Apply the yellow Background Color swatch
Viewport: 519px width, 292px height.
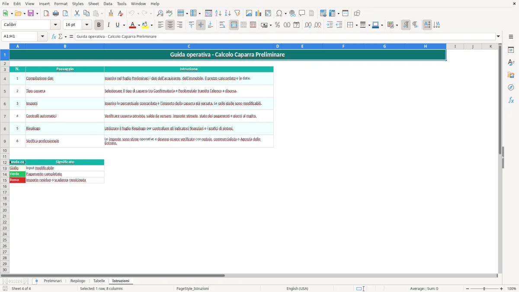click(146, 25)
